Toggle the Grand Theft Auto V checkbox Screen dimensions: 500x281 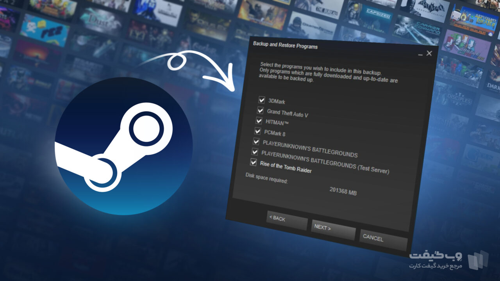(260, 110)
